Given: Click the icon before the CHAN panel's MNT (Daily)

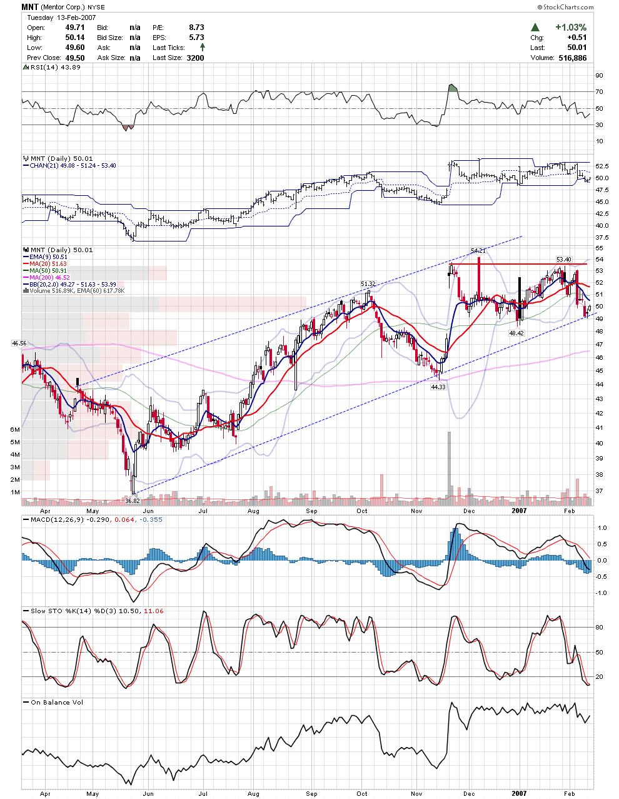Looking at the screenshot, I should click(x=24, y=158).
